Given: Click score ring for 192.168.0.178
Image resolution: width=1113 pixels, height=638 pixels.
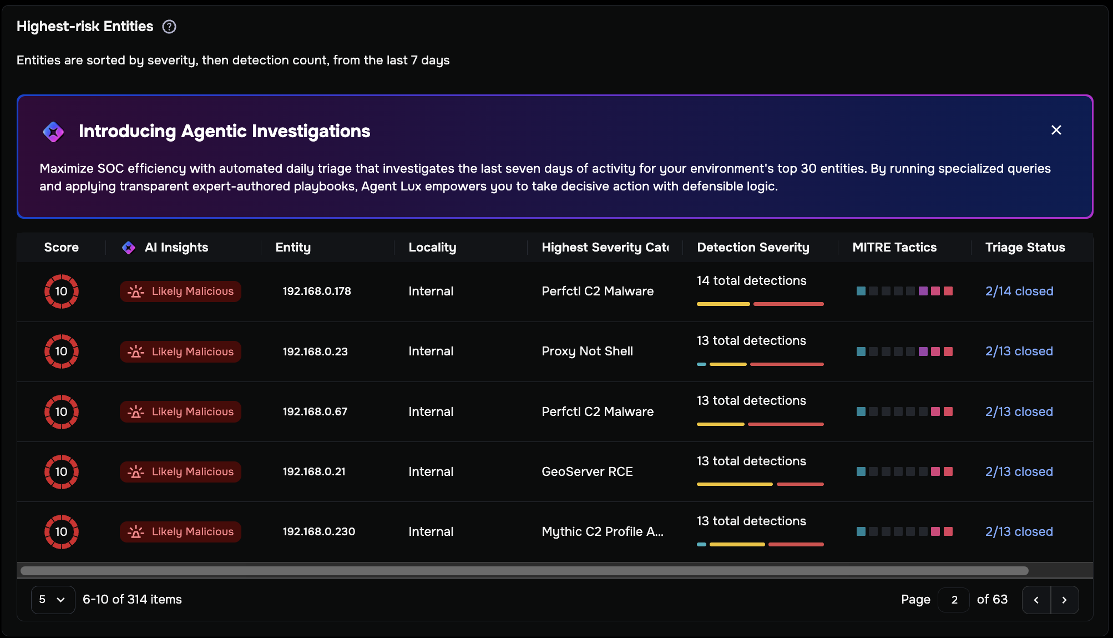Looking at the screenshot, I should click(62, 292).
